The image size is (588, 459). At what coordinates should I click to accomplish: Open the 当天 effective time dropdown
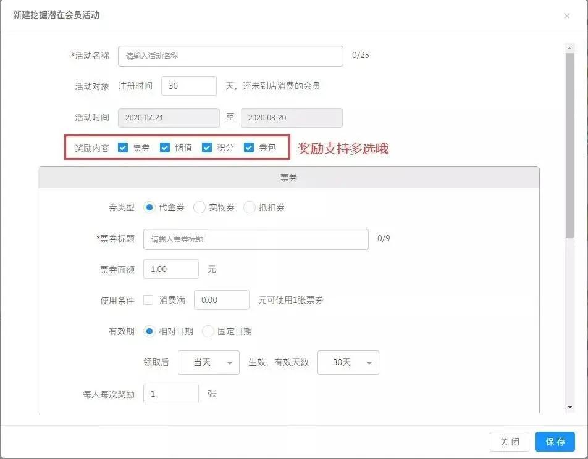coord(208,363)
